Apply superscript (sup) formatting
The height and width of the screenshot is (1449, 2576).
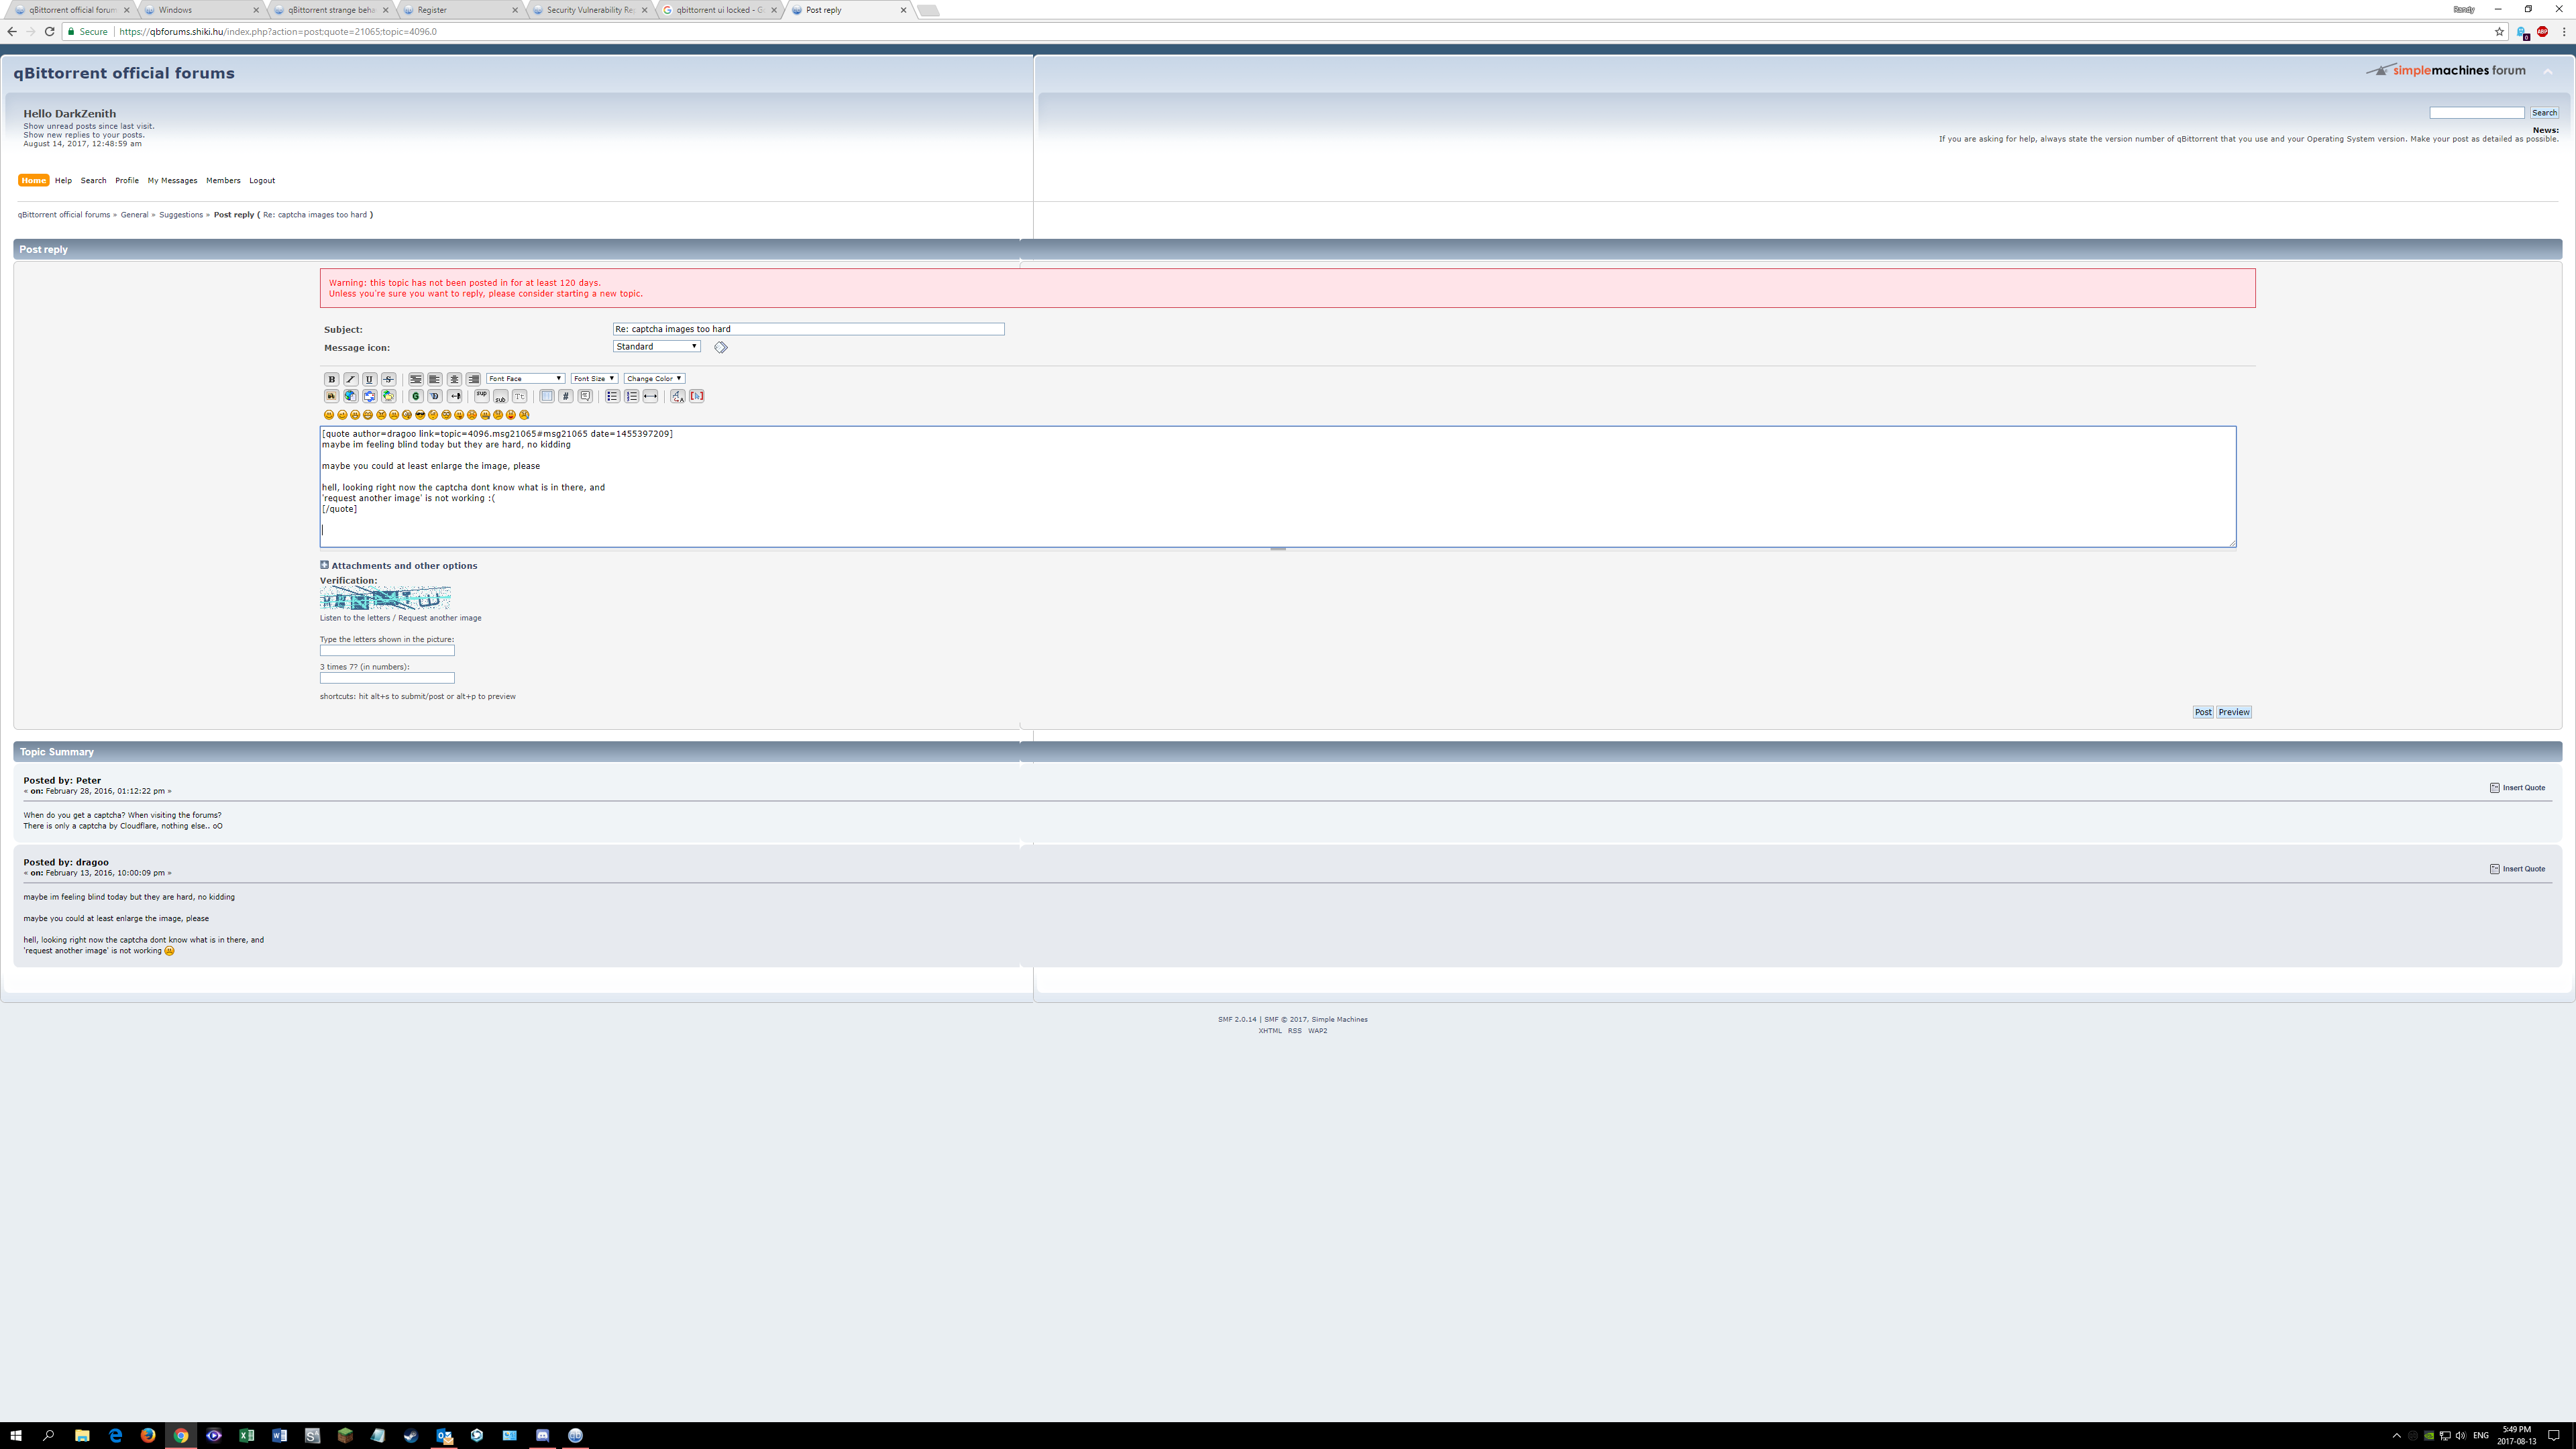(482, 396)
